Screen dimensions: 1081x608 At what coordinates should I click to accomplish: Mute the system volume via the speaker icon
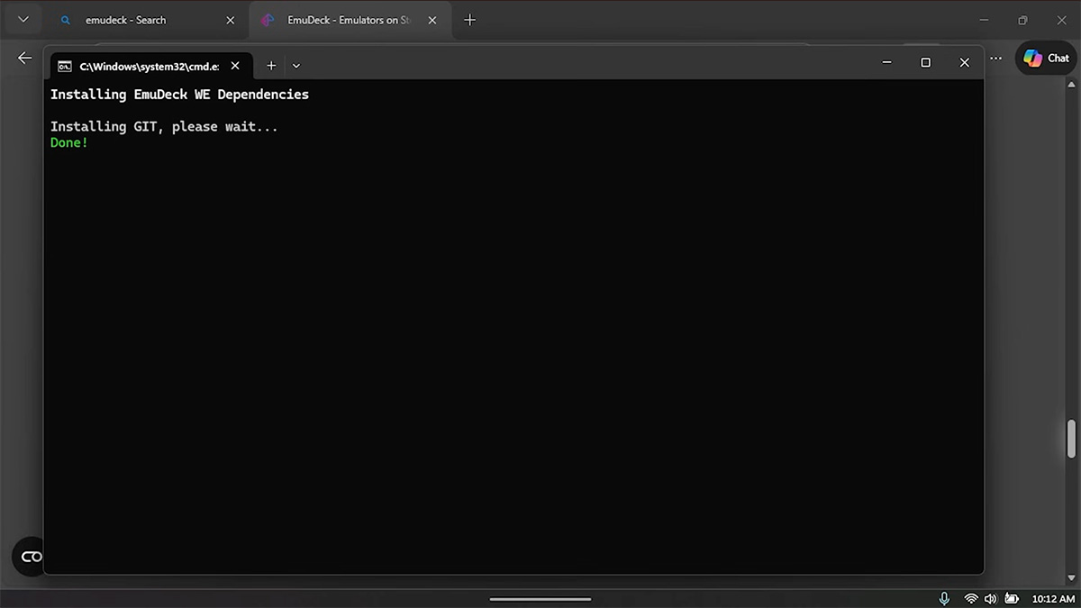(991, 597)
